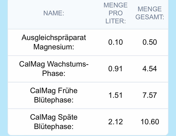Click the 10.60 total amount value
176x136 pixels.
tap(150, 122)
